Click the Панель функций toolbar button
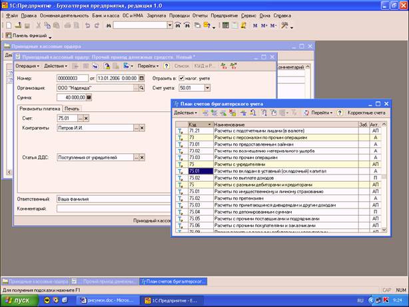The height and width of the screenshot is (307, 409). (x=25, y=35)
